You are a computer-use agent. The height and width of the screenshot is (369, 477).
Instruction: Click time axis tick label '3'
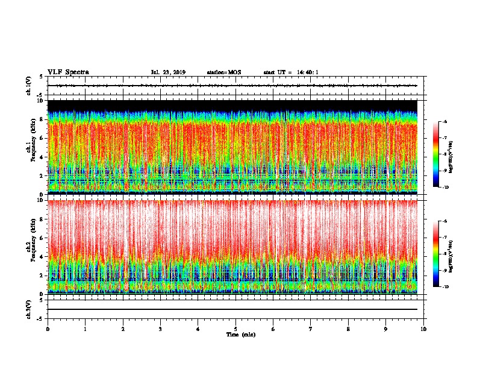(160, 329)
